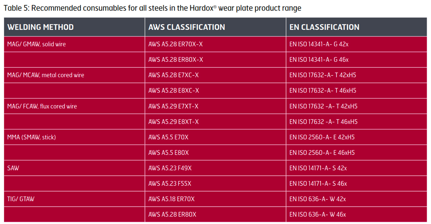Viewport: 431px width, 224px height.
Task: Click the AWS A5.29 E8XT-X cell
Action: (x=173, y=122)
